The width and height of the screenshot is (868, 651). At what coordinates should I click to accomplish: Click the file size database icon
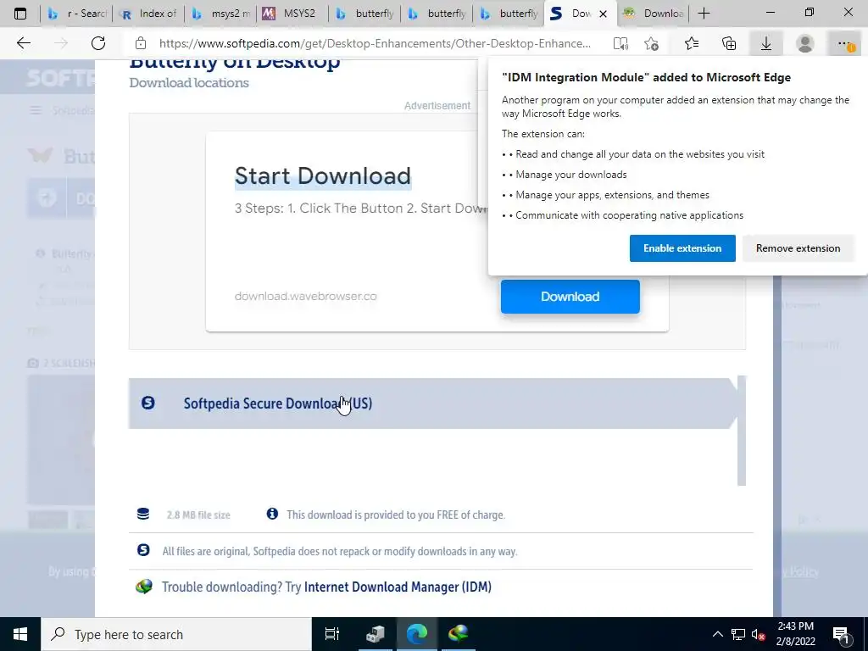(142, 514)
